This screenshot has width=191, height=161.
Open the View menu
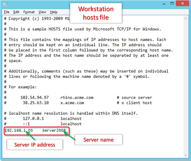pos(42,12)
